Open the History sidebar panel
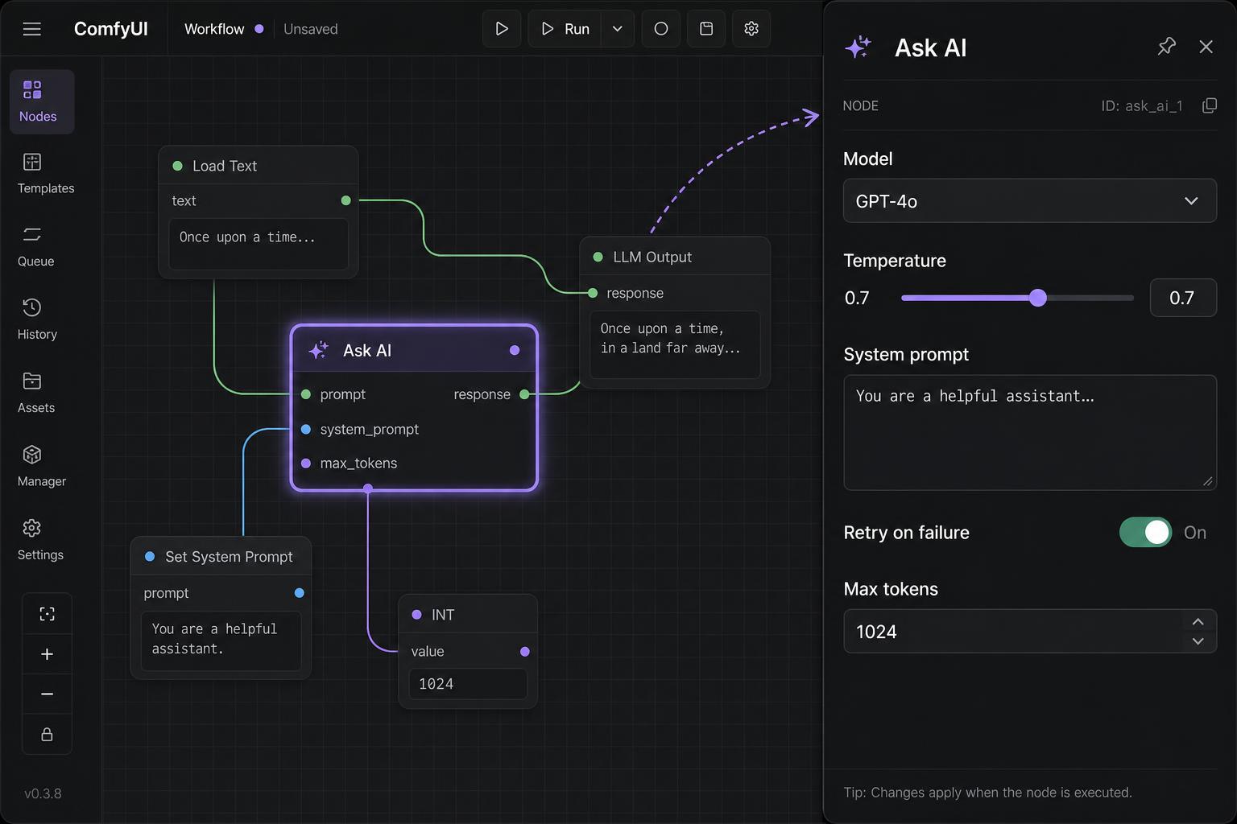Image resolution: width=1237 pixels, height=824 pixels. tap(37, 319)
